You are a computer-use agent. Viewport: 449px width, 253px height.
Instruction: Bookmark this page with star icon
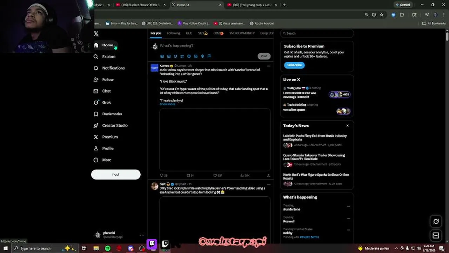click(382, 15)
